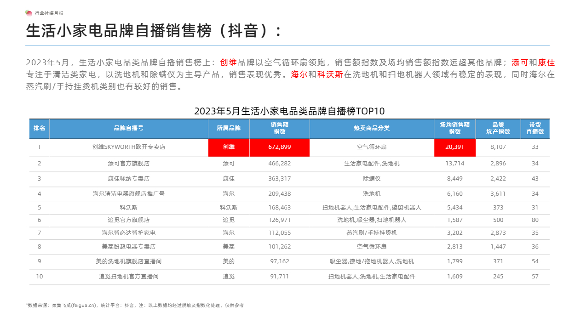Screen dimensions: 575x323
Task: Click the livestream count 80 cell
Action: point(535,221)
